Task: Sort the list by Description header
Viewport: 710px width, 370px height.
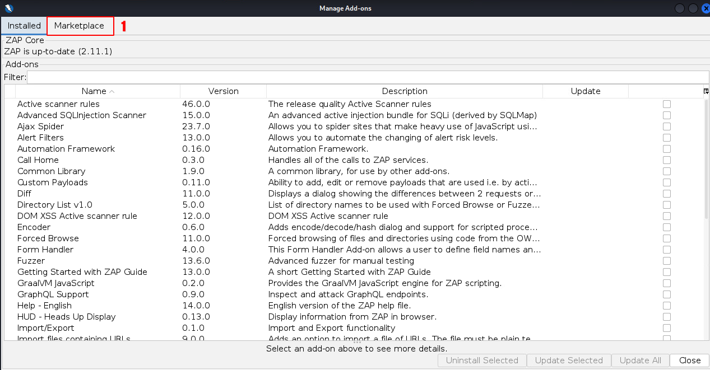Action: pos(404,91)
